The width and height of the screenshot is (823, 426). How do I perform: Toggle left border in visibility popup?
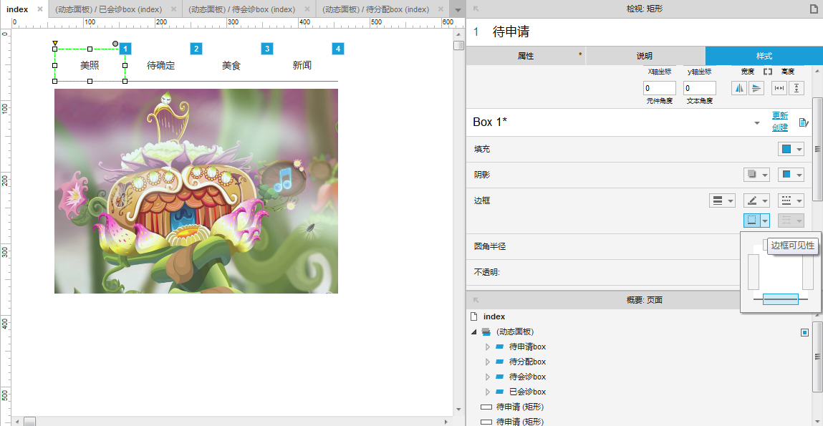(754, 272)
